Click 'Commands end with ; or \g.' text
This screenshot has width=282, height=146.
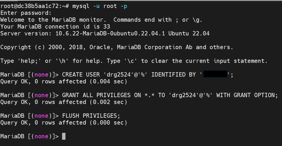click(x=158, y=20)
